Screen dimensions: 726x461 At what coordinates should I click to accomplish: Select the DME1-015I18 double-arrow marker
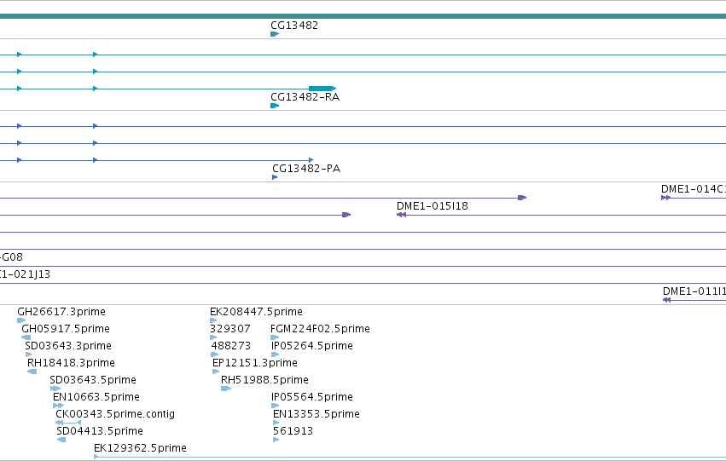coord(402,215)
